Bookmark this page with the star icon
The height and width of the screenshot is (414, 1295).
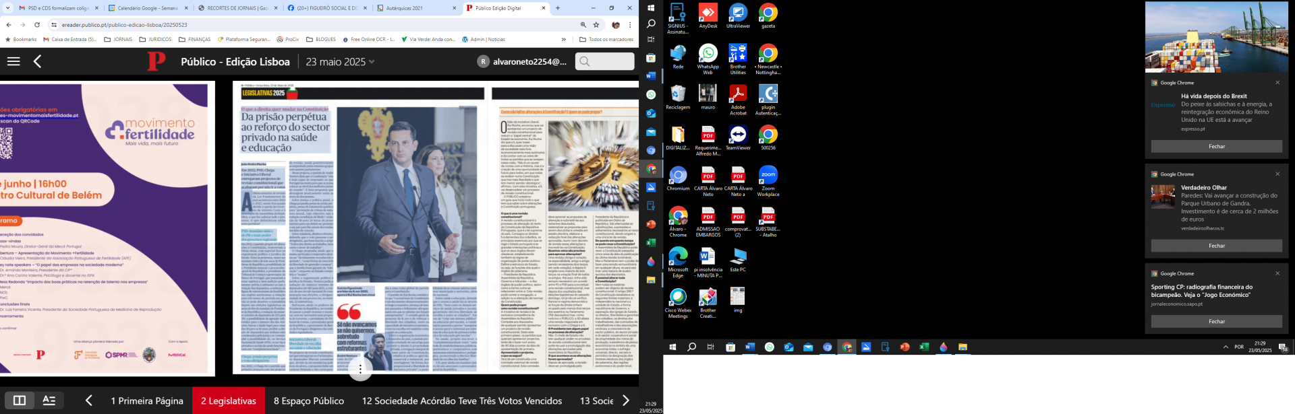click(x=596, y=25)
